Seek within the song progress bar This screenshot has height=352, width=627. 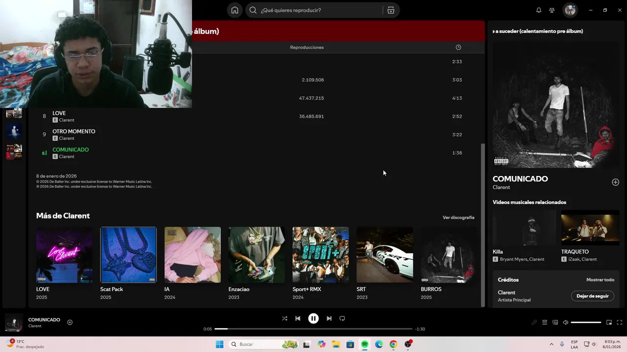click(313, 329)
